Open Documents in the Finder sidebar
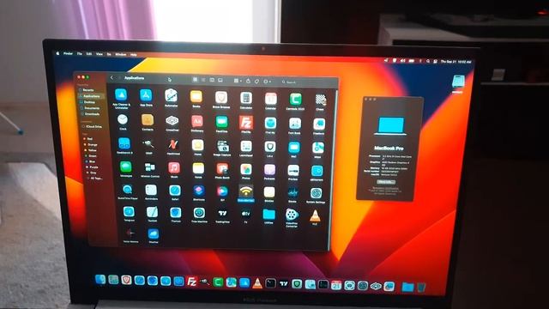Viewport: 549px width, 309px height. click(91, 108)
